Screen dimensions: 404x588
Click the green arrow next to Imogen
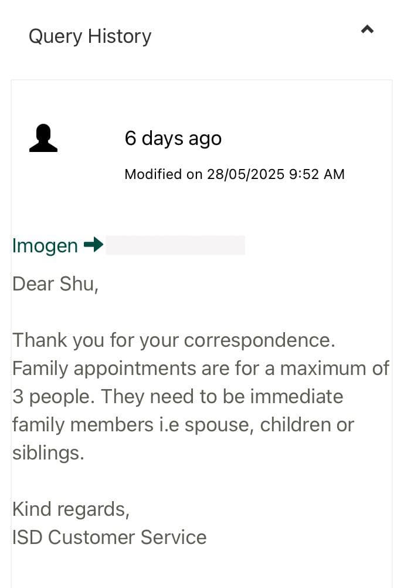(x=93, y=245)
